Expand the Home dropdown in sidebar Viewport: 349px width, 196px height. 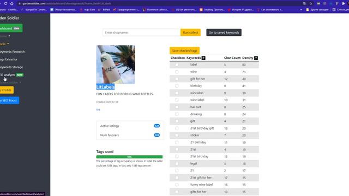5,36
